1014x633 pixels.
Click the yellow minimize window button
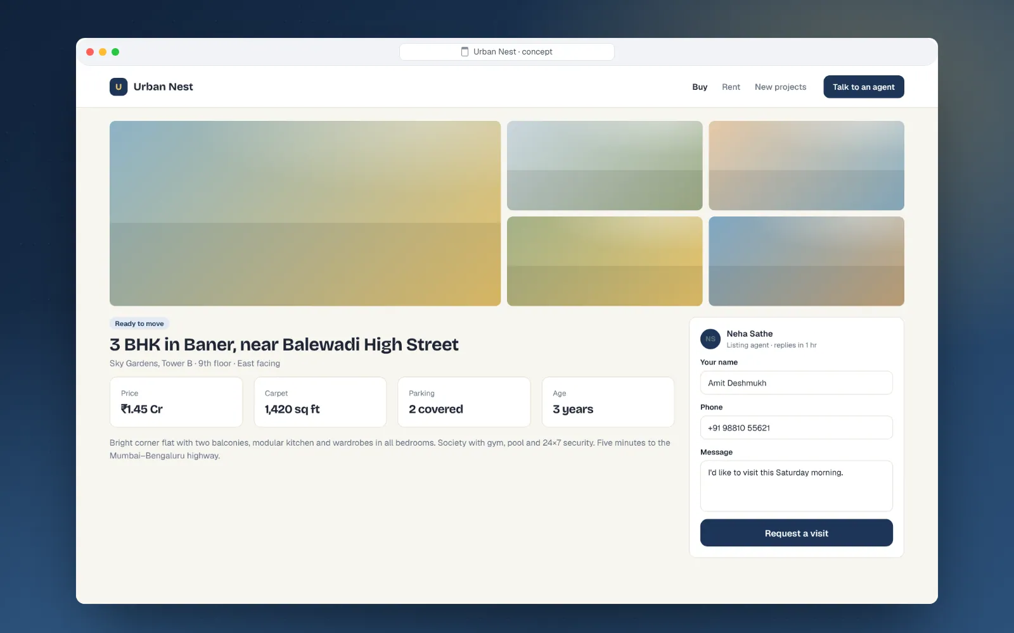pyautogui.click(x=103, y=52)
